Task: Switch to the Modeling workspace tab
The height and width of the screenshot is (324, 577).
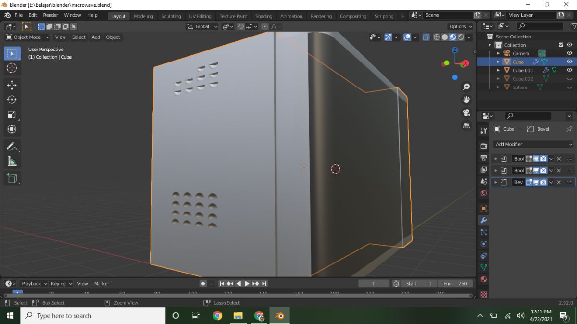Action: tap(143, 16)
